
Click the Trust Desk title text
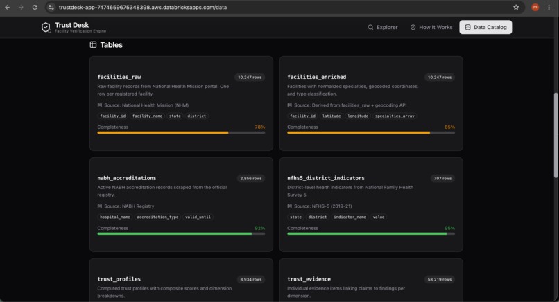pyautogui.click(x=71, y=25)
